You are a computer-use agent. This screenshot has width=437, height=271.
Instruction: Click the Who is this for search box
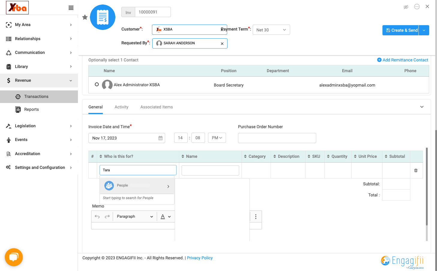click(138, 170)
